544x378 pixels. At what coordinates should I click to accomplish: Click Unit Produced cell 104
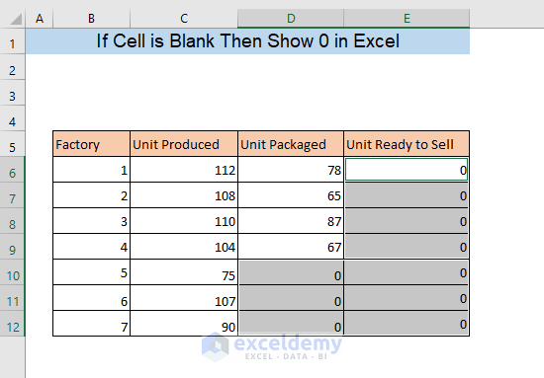(x=184, y=247)
